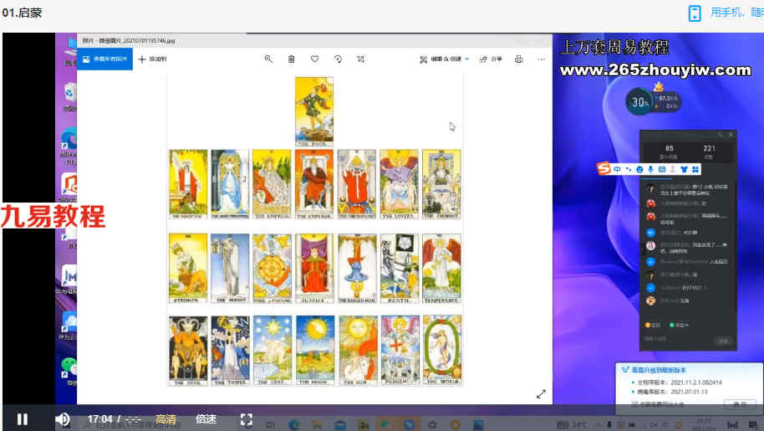This screenshot has width=764, height=431.
Task: Click the zoom magnifier in Photos toolbar
Action: 268,59
